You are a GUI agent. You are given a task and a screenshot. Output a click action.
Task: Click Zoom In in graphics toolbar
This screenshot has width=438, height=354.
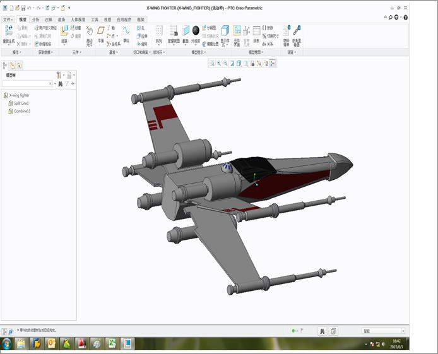click(x=219, y=63)
